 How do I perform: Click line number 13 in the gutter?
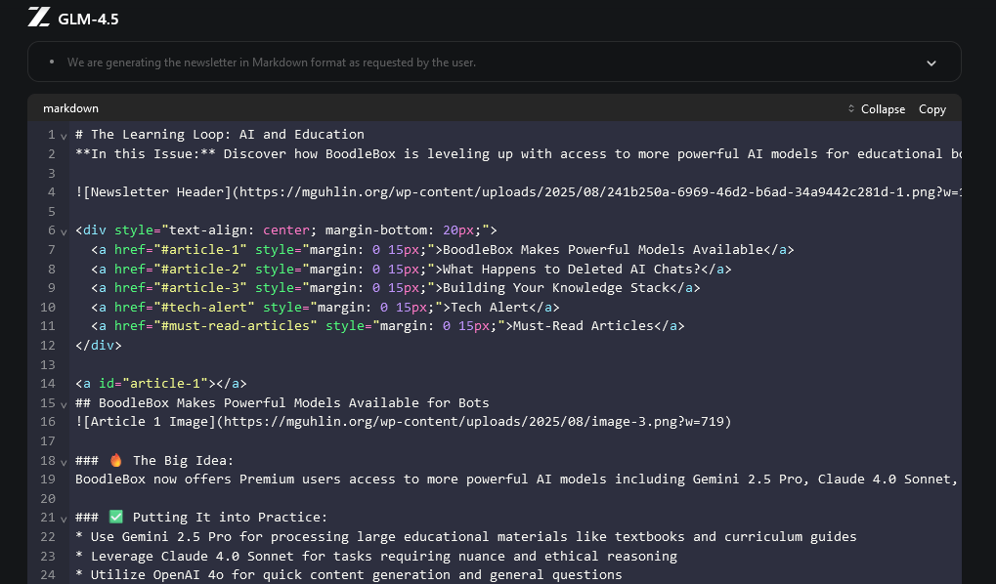(48, 364)
